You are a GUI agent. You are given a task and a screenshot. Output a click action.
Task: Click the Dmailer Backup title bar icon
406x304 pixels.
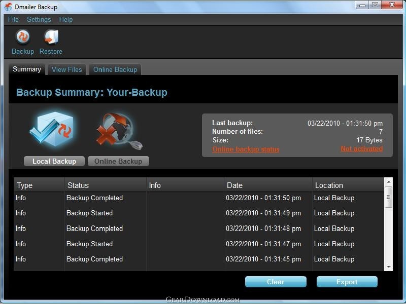(8, 7)
